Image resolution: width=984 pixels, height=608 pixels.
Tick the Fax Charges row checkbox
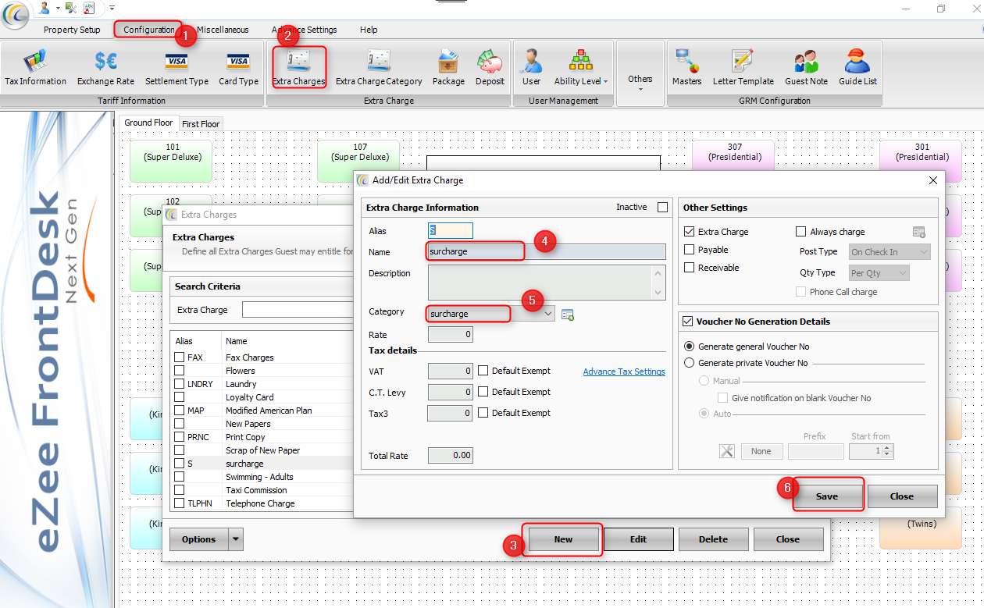(180, 357)
